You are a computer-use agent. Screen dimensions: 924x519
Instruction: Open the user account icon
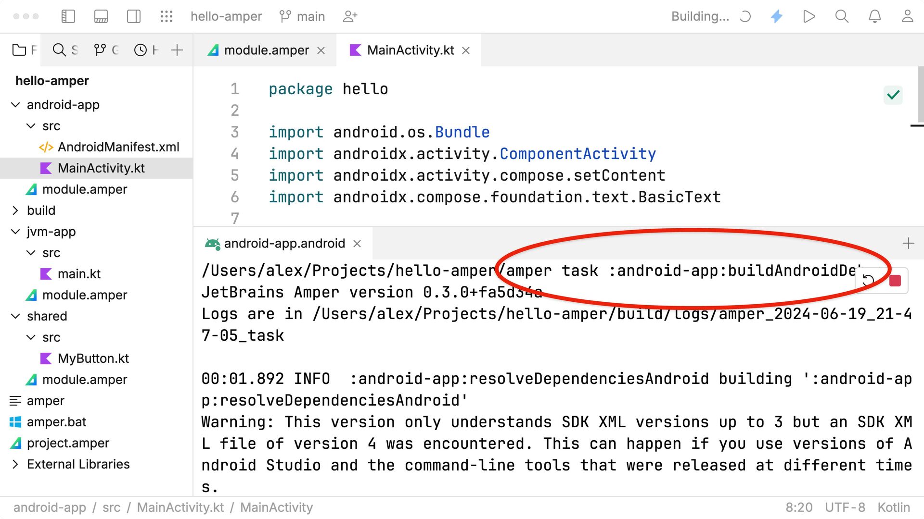[907, 16]
